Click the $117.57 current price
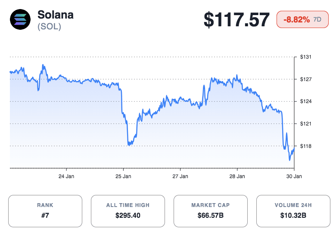This screenshot has height=229, width=336. coord(236,20)
